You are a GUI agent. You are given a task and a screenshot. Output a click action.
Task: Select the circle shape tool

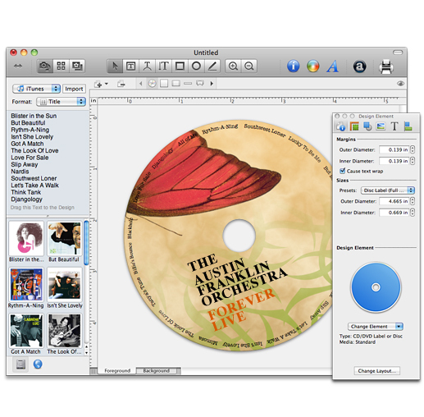[x=196, y=66]
